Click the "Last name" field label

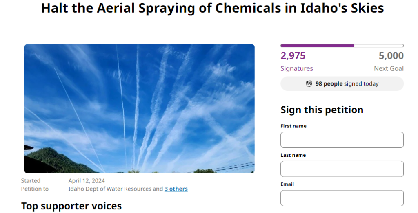(293, 155)
